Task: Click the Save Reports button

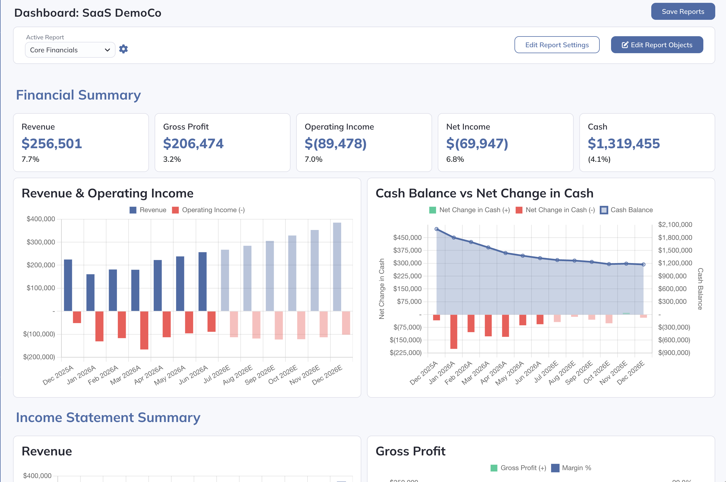Action: (683, 11)
